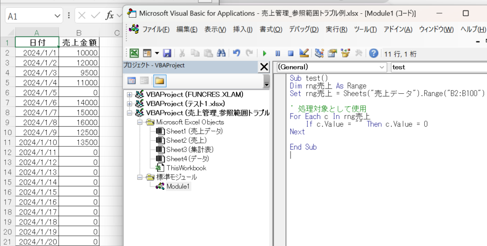Screen dimensions: 487x246
Task: Click the View Microsoft Excel toolbar icon
Action: 134,53
